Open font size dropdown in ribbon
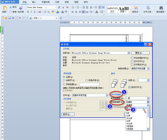This screenshot has width=167, height=140. [56, 7]
